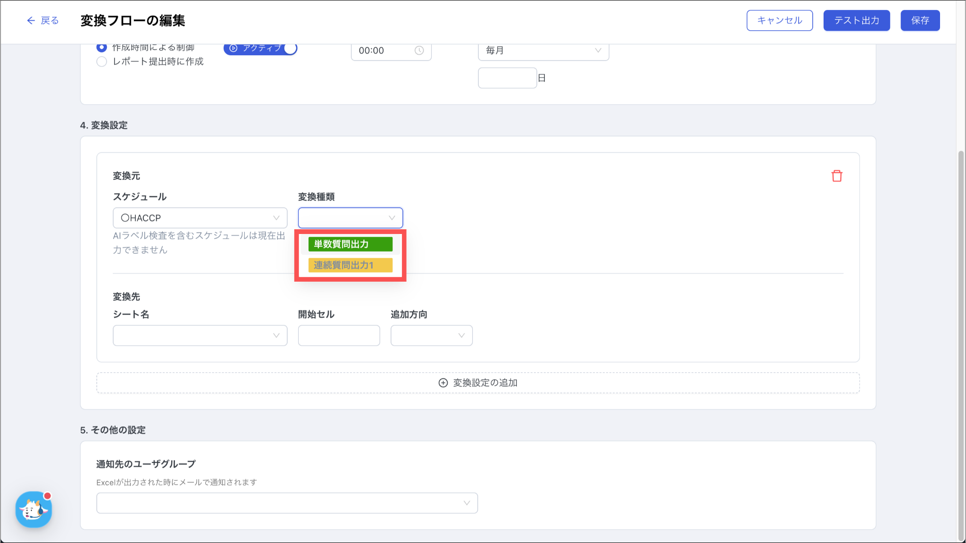The height and width of the screenshot is (543, 966).
Task: Select 作成時間による制御 radio button
Action: tap(101, 47)
